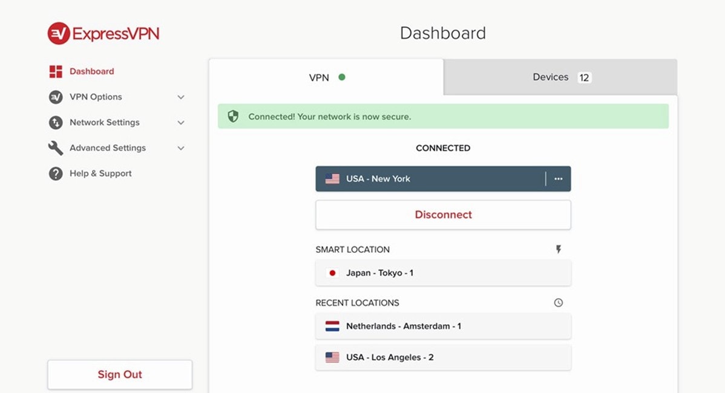
Task: Click the USA flag beside Los Angeles
Action: click(332, 357)
